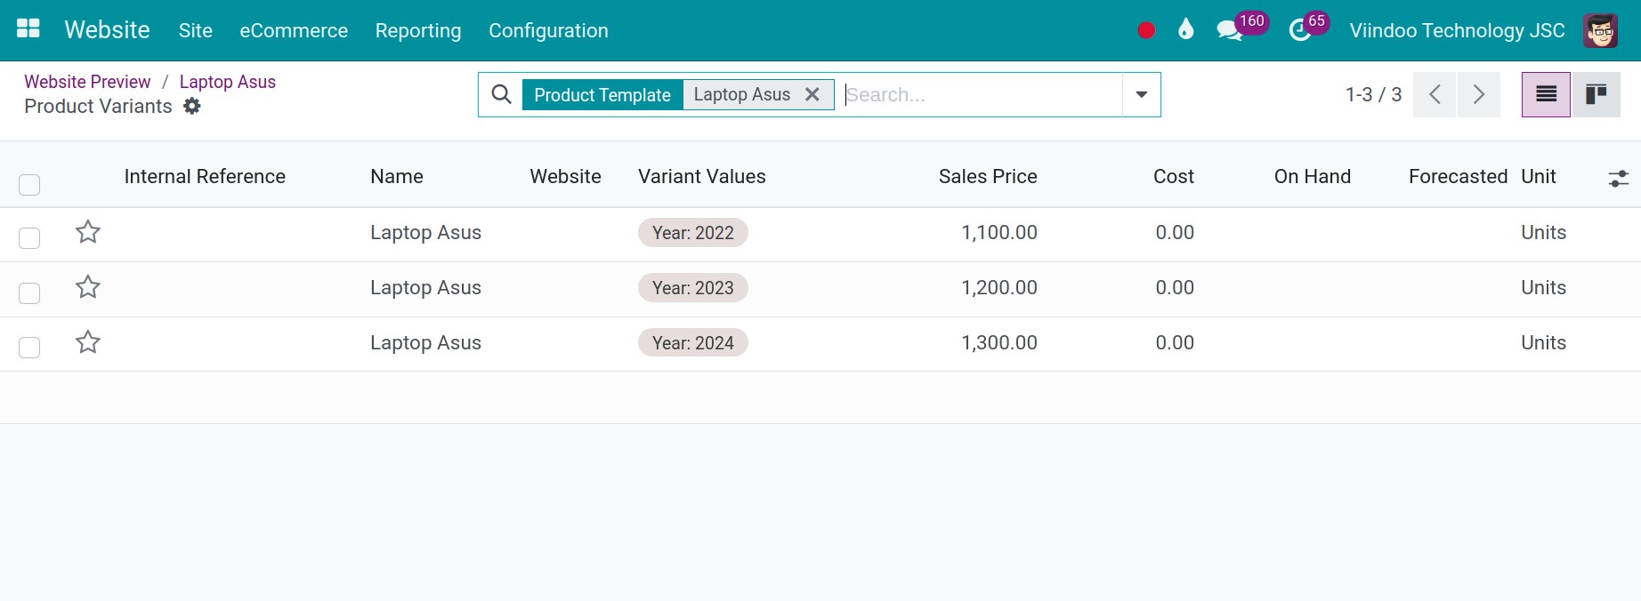Screen dimensions: 1641x601
Task: Sort by Internal Reference column
Action: [205, 176]
